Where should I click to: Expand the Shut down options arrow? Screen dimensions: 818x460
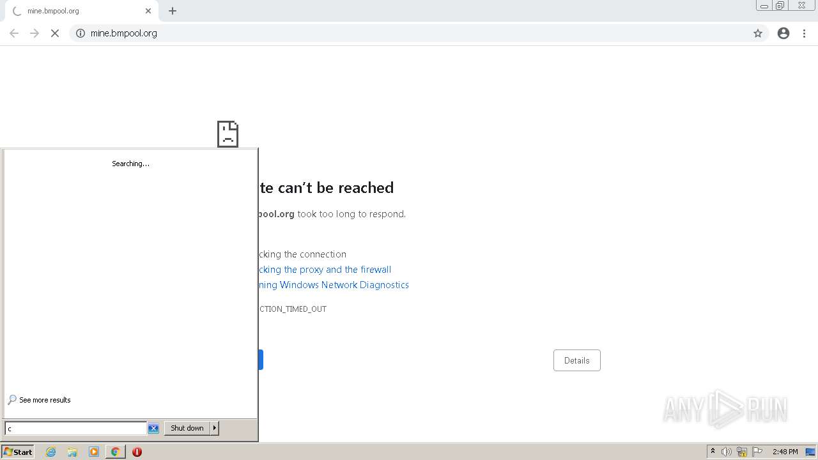(x=215, y=428)
